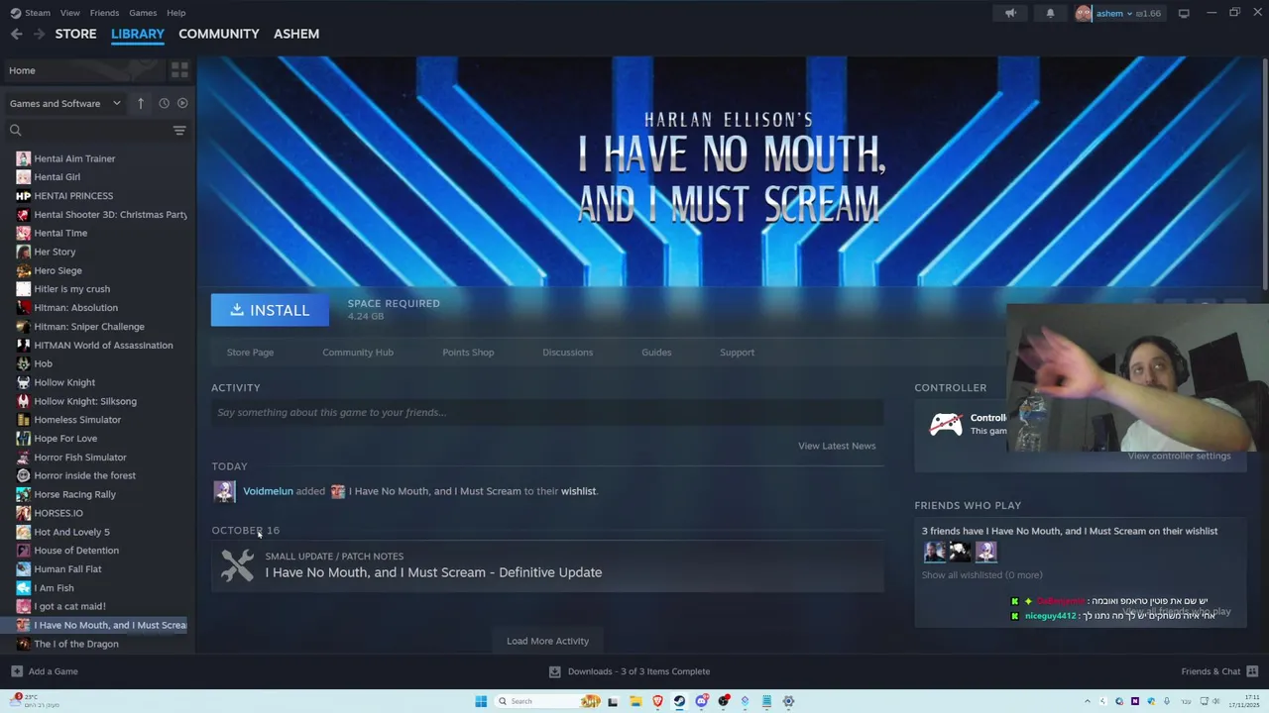Click the patch notes wrench icon
The image size is (1269, 713).
pos(237,565)
